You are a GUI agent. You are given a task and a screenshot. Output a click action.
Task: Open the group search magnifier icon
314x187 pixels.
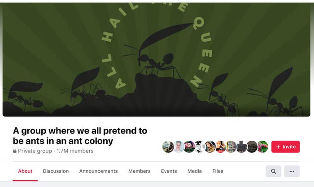coord(273,171)
